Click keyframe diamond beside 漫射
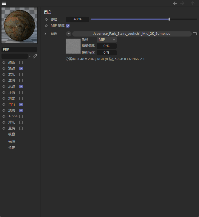Image resolution: width=199 pixels, height=217 pixels. tap(4, 69)
